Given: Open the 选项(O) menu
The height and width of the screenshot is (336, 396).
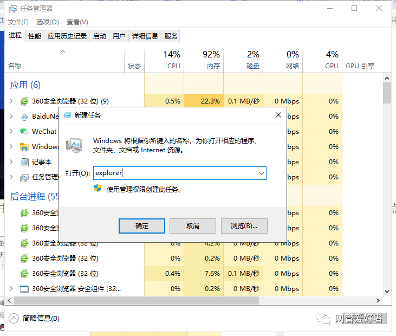Looking at the screenshot, I should tap(48, 22).
